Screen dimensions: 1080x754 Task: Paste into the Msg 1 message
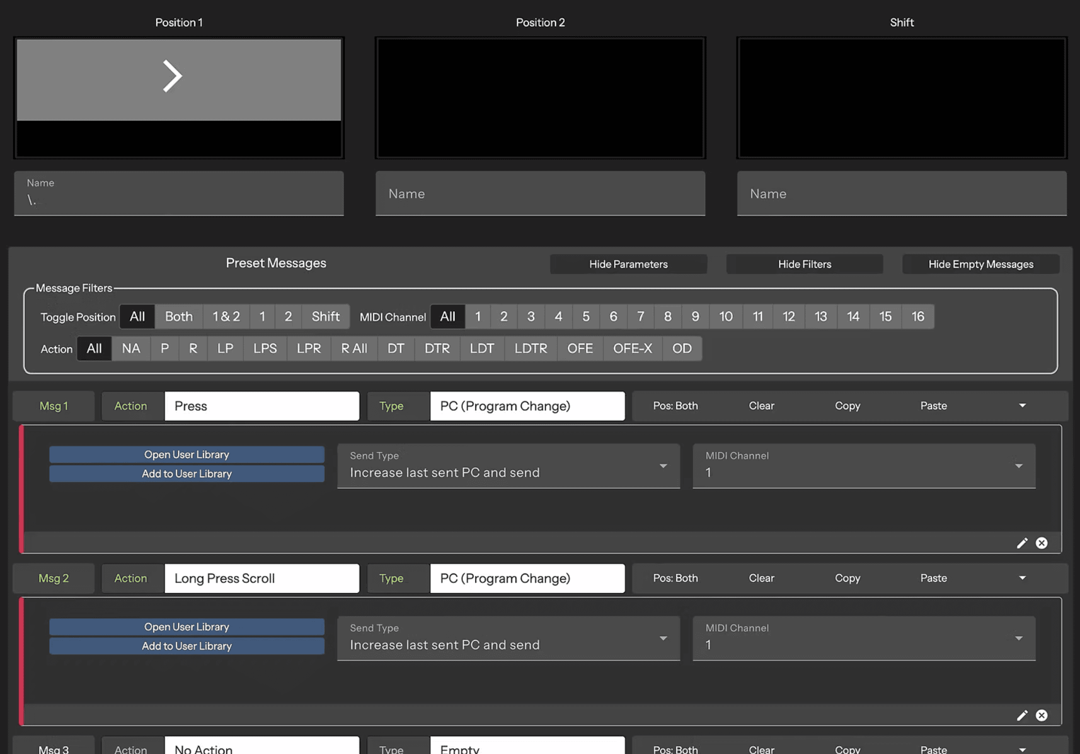click(933, 406)
